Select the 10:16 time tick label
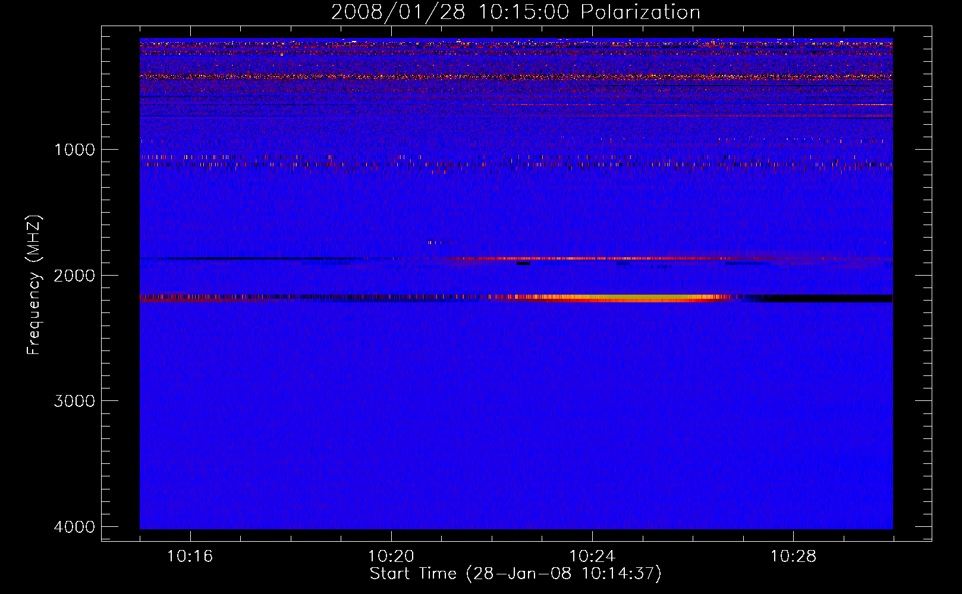 click(190, 557)
